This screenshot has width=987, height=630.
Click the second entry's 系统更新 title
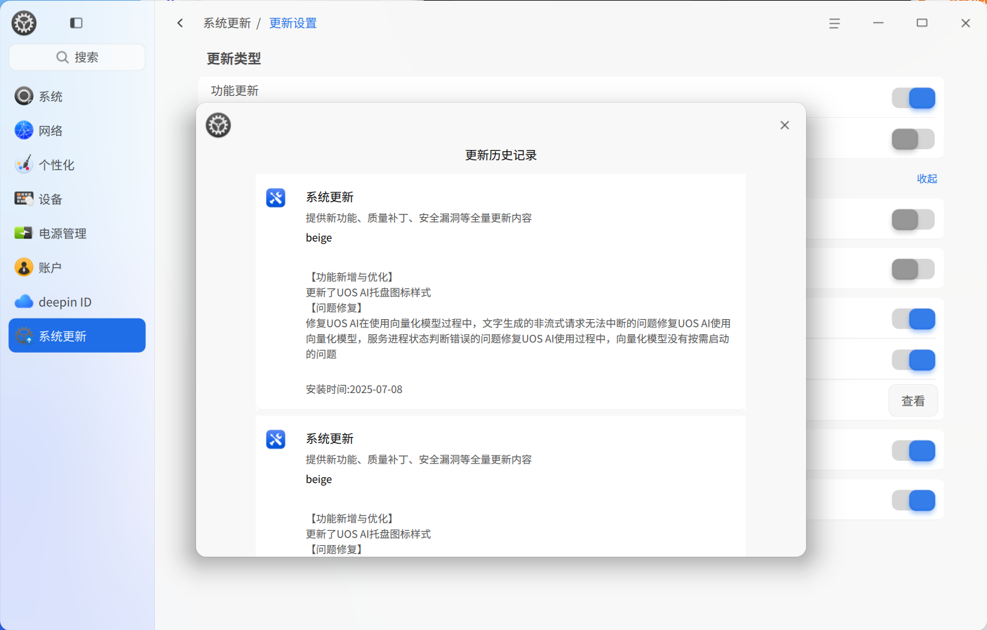330,439
